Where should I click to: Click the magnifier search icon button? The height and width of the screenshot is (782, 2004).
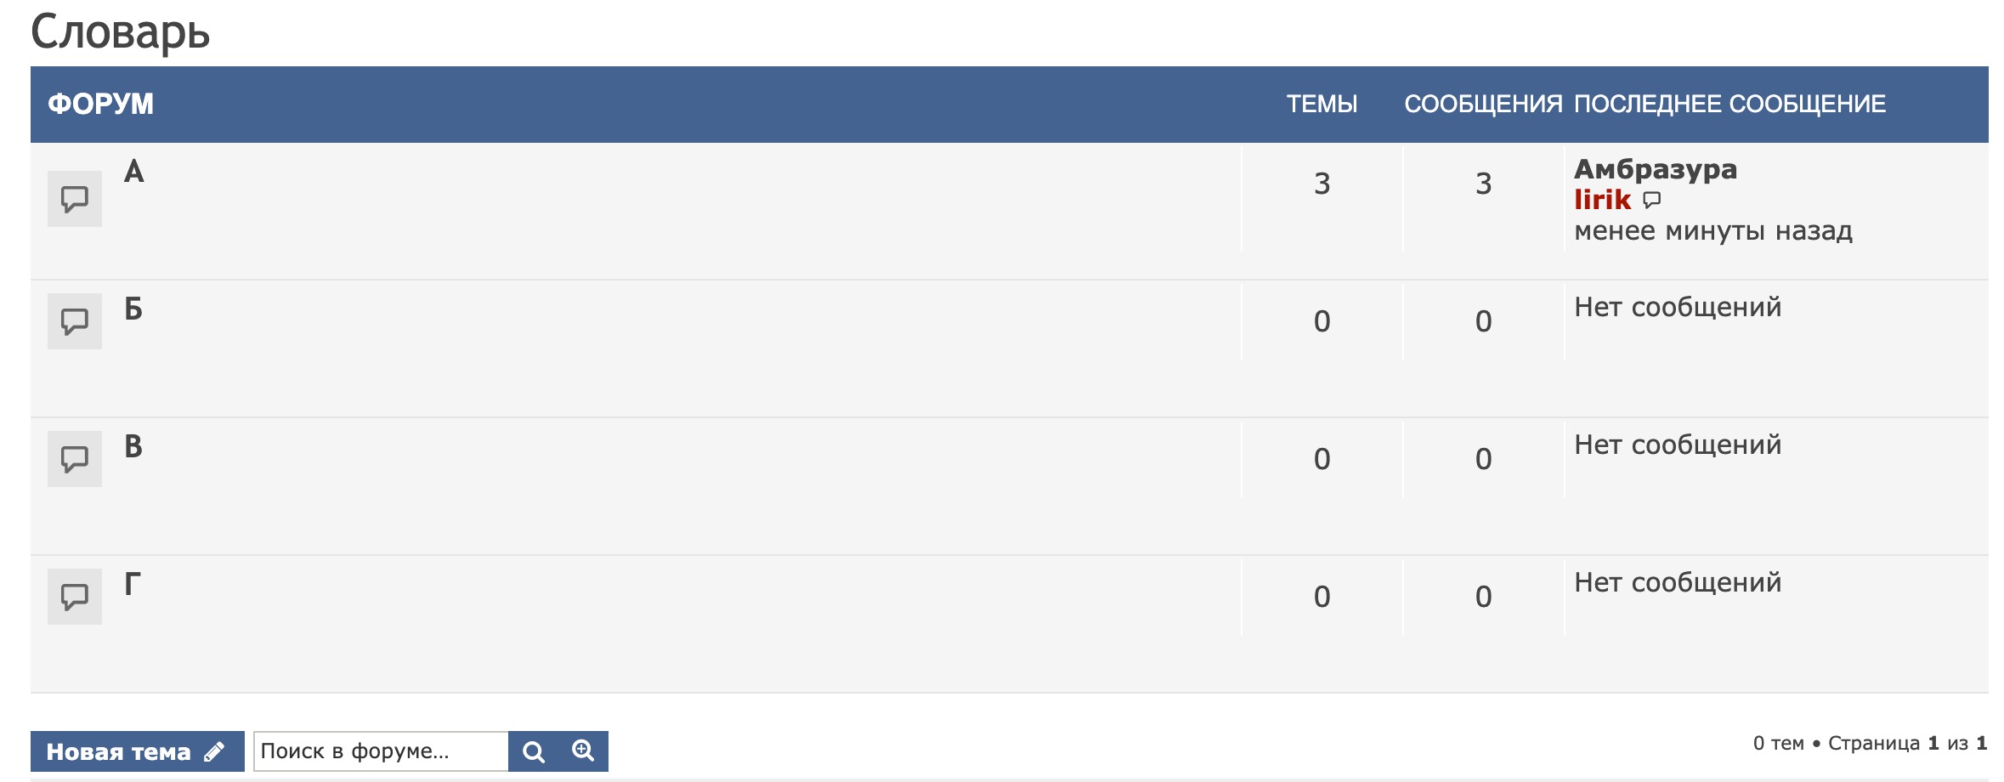click(534, 751)
